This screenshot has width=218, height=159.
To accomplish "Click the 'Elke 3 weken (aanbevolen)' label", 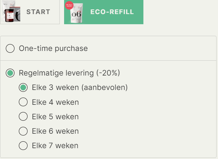I will (80, 87).
